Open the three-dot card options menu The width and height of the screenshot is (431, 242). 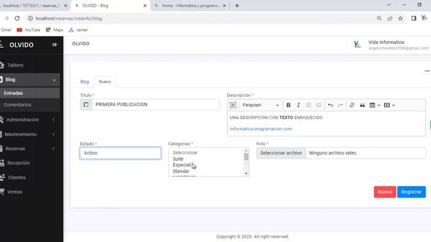point(427,71)
